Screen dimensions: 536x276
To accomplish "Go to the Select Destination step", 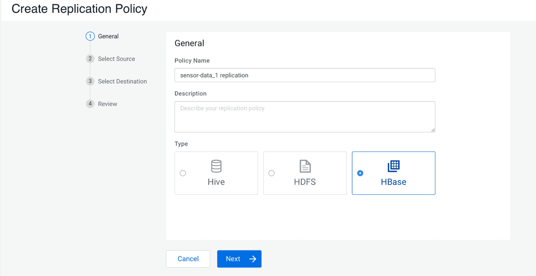I will 122,81.
